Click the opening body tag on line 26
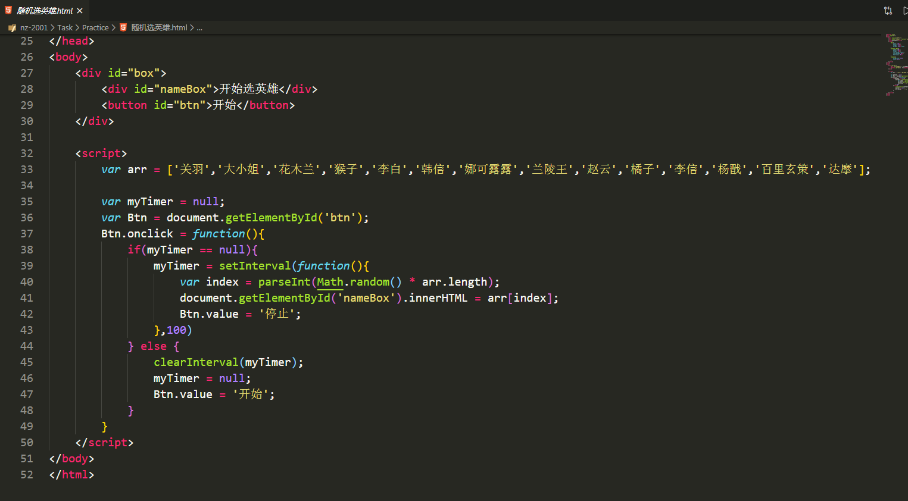The height and width of the screenshot is (501, 908). (x=68, y=57)
